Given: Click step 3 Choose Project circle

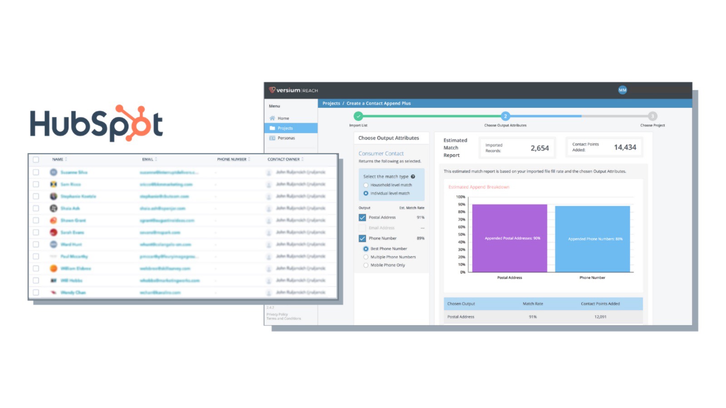Looking at the screenshot, I should (652, 116).
